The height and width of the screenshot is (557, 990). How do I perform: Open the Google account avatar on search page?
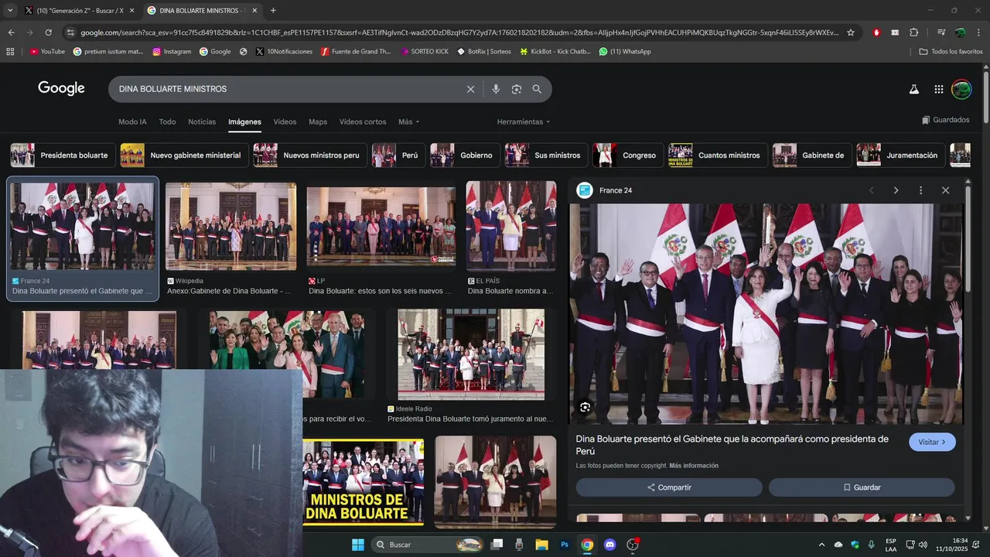[961, 89]
